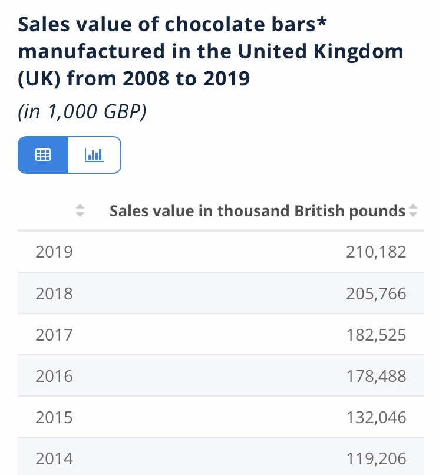Click the '(in 1,000 GBP)' subtitle
Screen dimensions: 439x475
click(82, 112)
